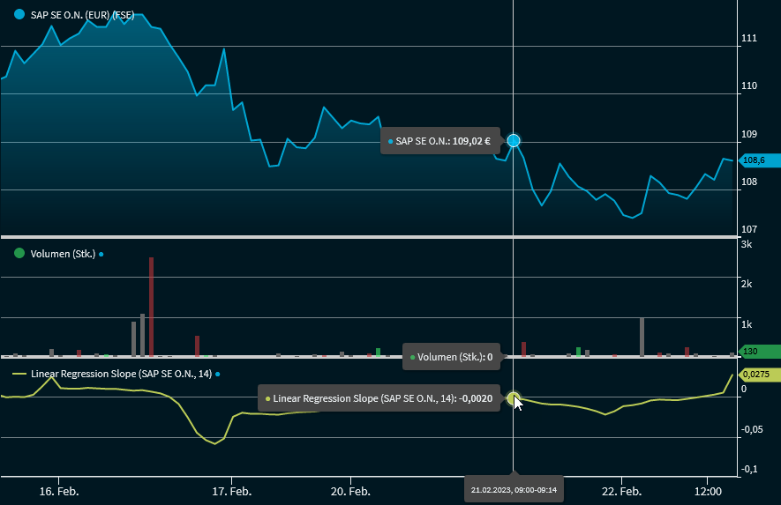Click the blue SAP SE legend circle

click(19, 14)
